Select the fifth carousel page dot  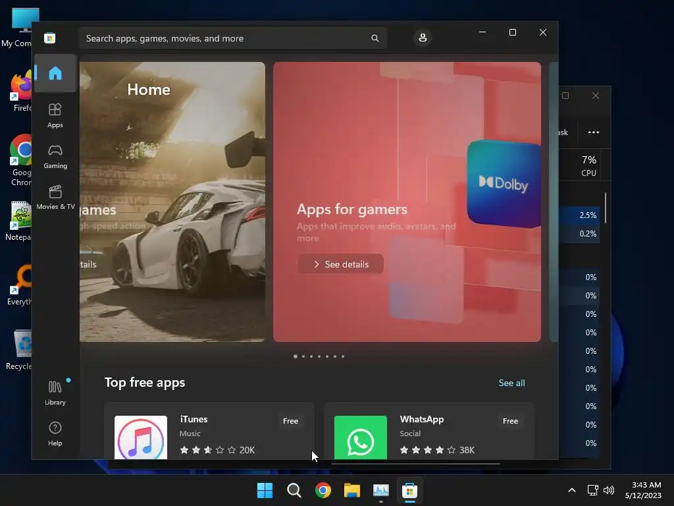[x=327, y=356]
